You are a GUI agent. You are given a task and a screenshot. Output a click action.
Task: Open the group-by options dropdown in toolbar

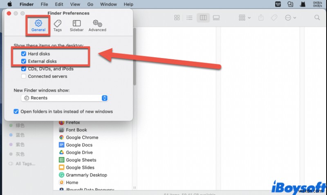244,18
